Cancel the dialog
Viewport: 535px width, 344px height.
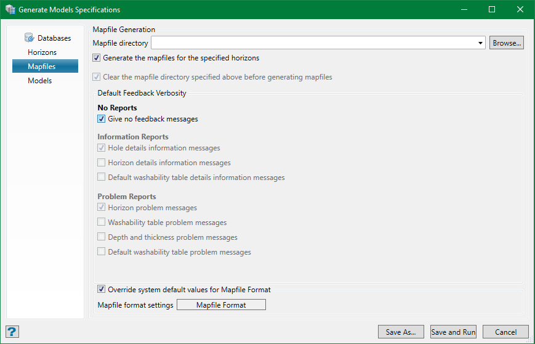[x=505, y=332]
